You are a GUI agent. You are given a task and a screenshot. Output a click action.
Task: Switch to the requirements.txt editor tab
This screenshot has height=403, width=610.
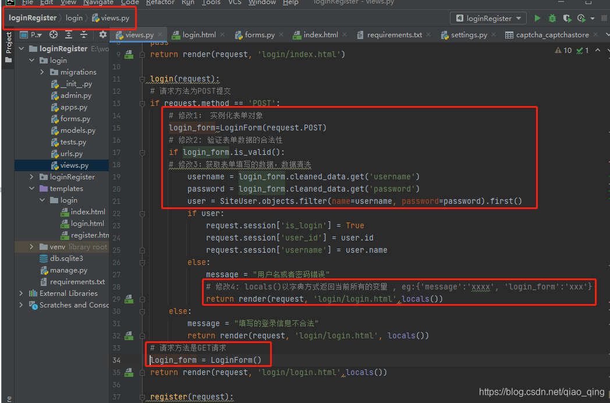click(393, 35)
